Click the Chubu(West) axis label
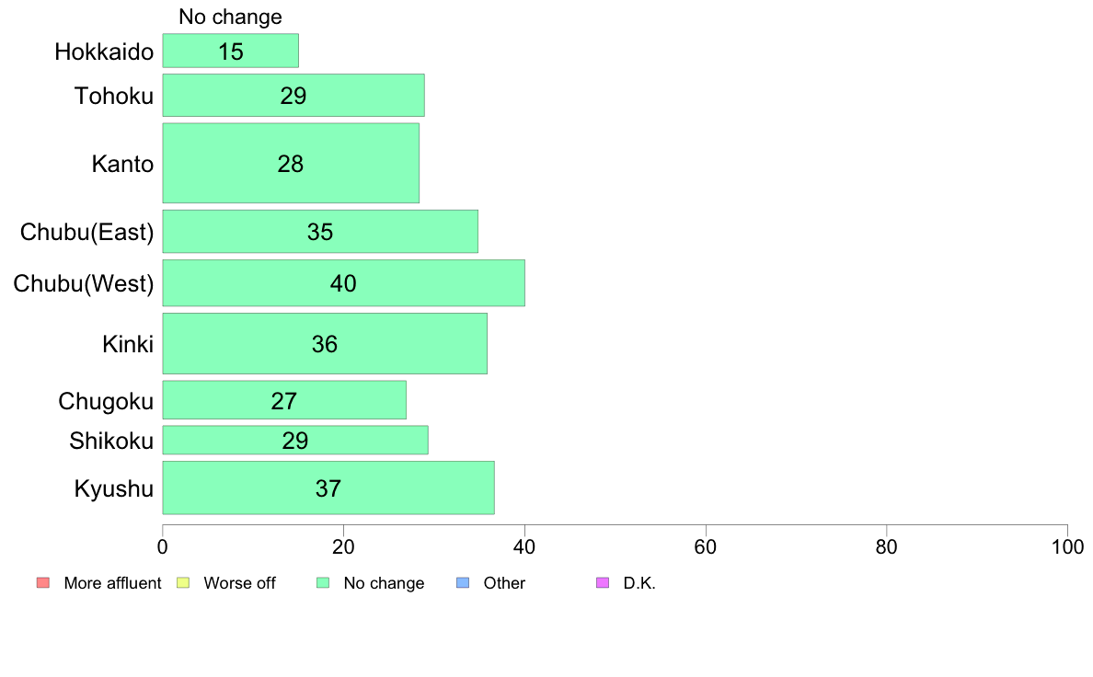The height and width of the screenshot is (677, 1093). click(84, 283)
